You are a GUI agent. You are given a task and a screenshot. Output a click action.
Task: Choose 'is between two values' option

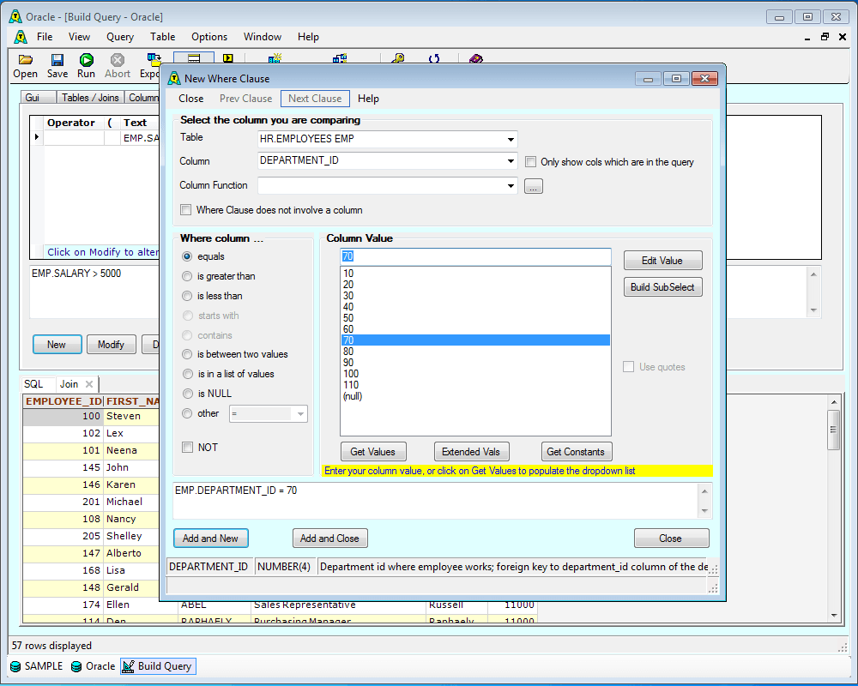pyautogui.click(x=187, y=354)
